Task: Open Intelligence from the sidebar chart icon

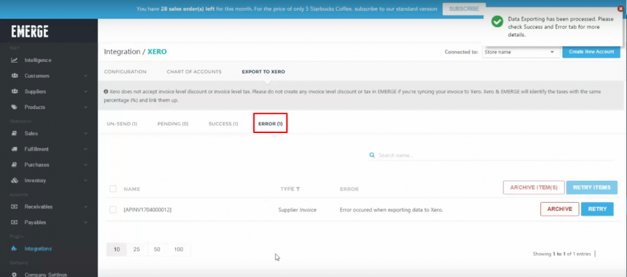Action: [14, 60]
